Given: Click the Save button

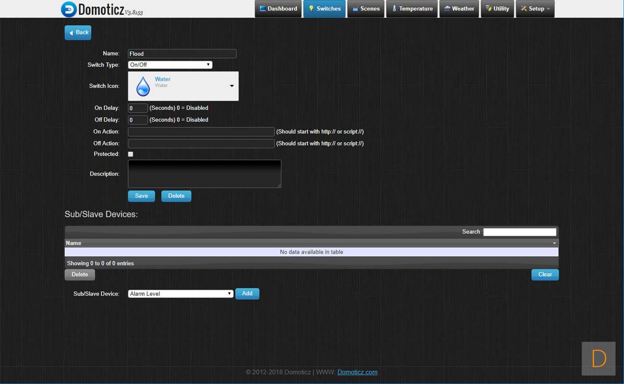Looking at the screenshot, I should (141, 196).
